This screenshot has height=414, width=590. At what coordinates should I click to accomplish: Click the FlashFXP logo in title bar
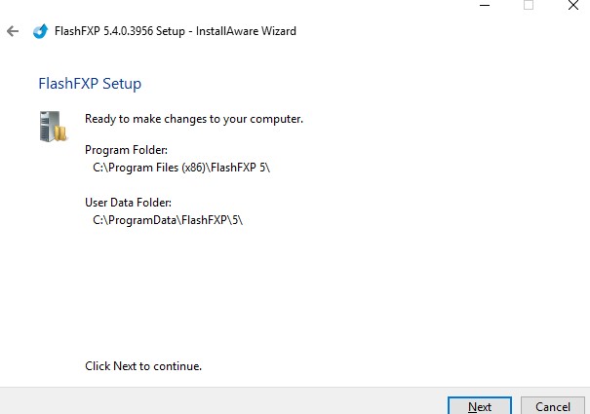[40, 31]
